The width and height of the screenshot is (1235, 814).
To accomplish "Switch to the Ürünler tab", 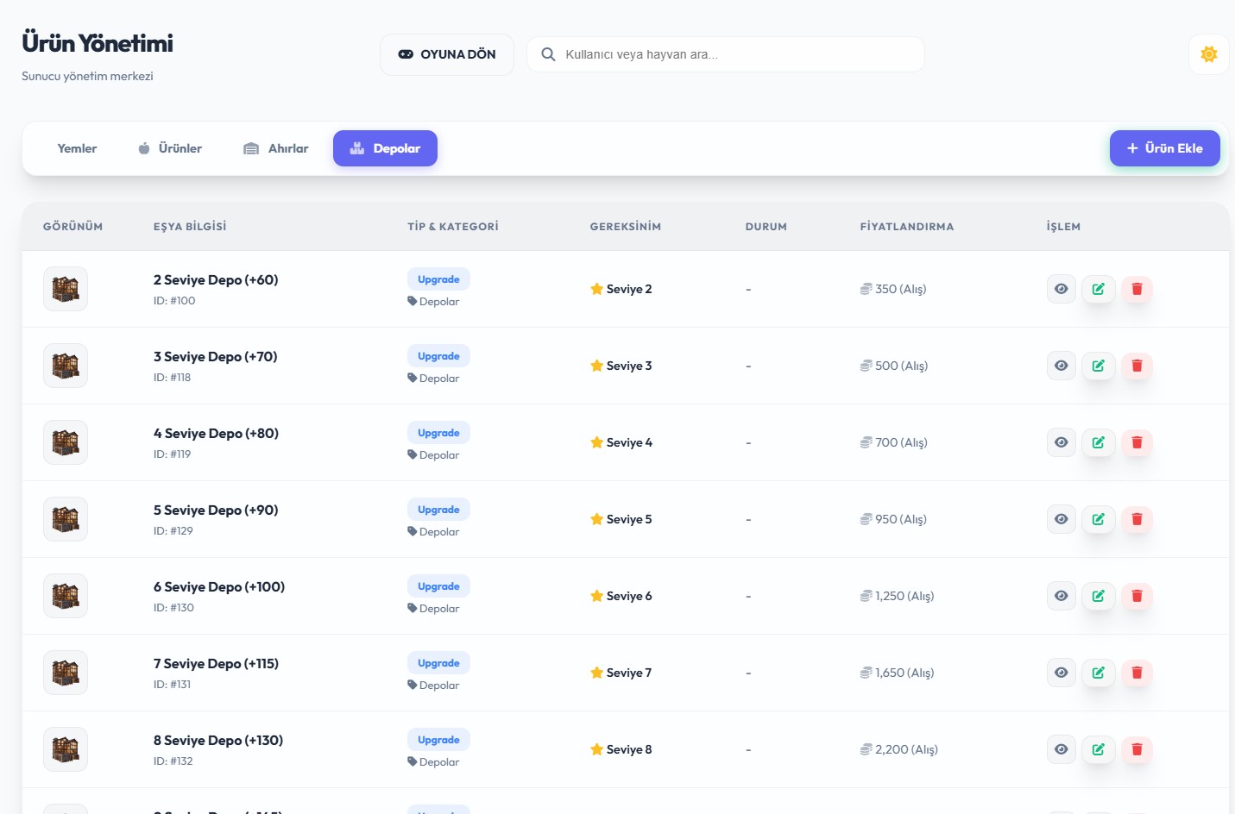I will click(170, 148).
